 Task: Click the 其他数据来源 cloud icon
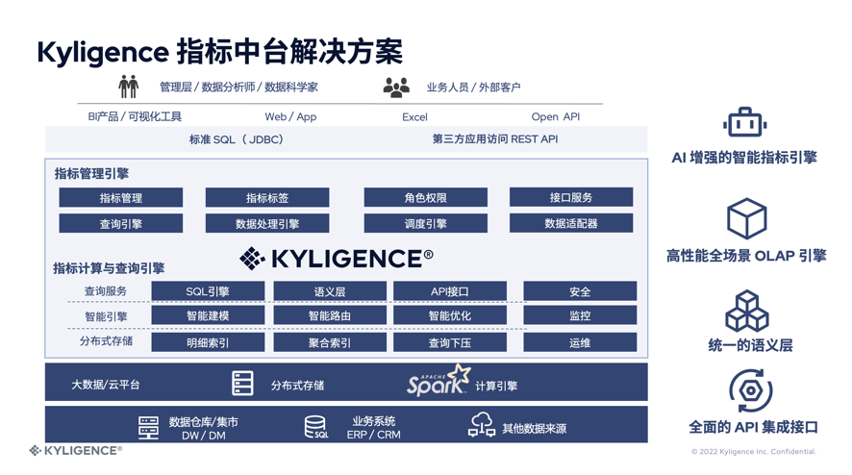pyautogui.click(x=481, y=425)
